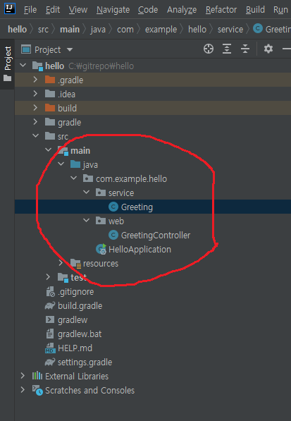Select 'HelloApplication' in project tree
Image resolution: width=291 pixels, height=421 pixels.
click(x=140, y=250)
